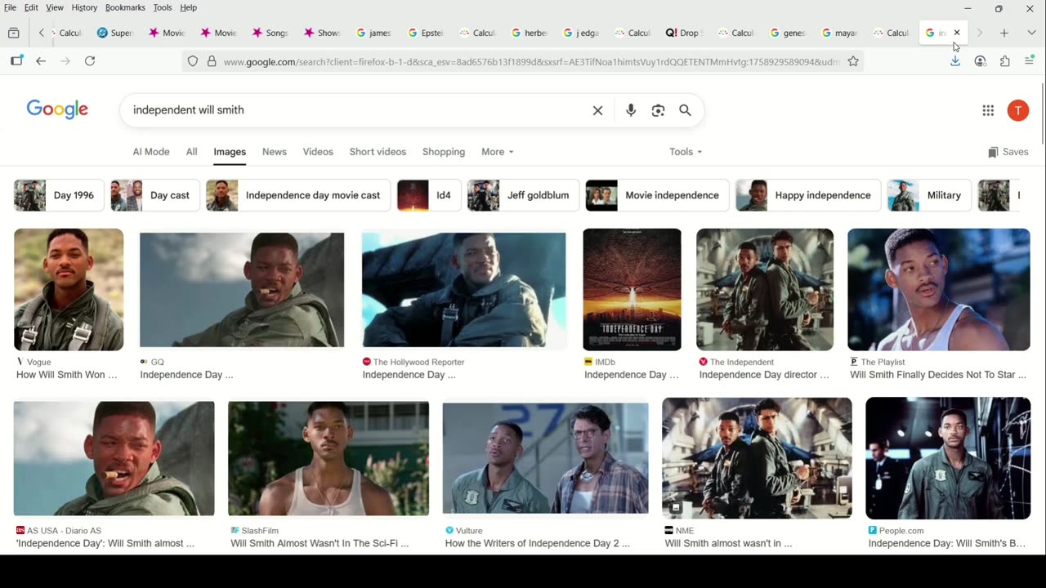This screenshot has width=1046, height=588.
Task: Click the browser address bar URL
Action: (x=531, y=61)
